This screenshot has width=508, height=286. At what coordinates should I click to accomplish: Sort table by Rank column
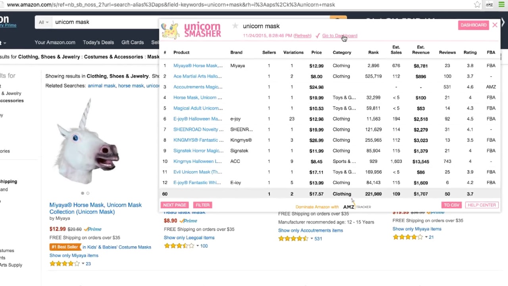[x=373, y=52]
